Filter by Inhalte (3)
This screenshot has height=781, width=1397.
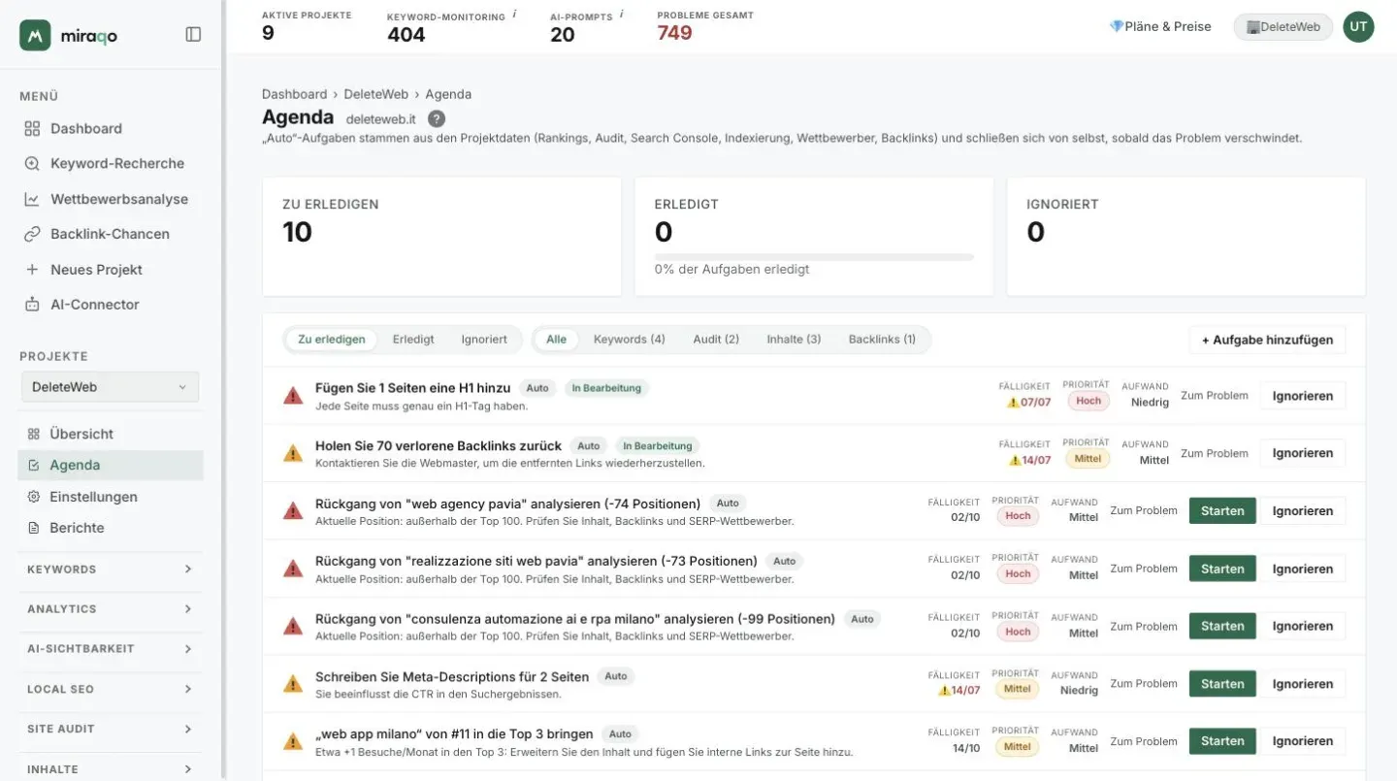[794, 340]
